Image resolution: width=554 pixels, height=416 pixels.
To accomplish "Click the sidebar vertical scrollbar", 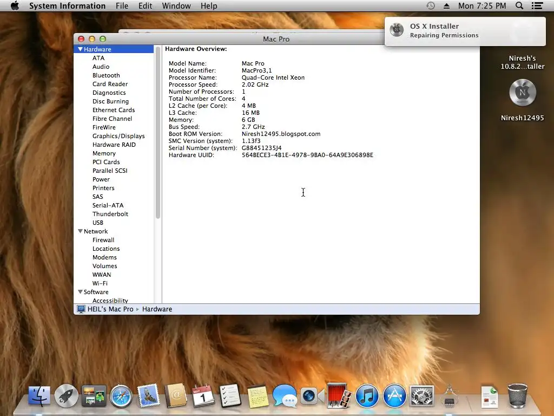I will point(157,133).
